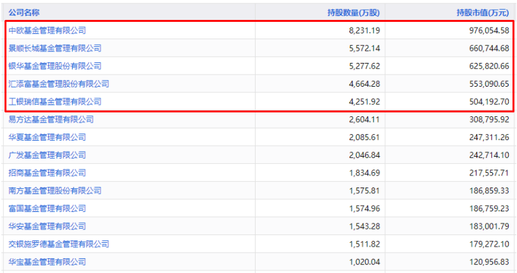
Task: Open 银华基金管理股份有限公司 link
Action: [55, 66]
